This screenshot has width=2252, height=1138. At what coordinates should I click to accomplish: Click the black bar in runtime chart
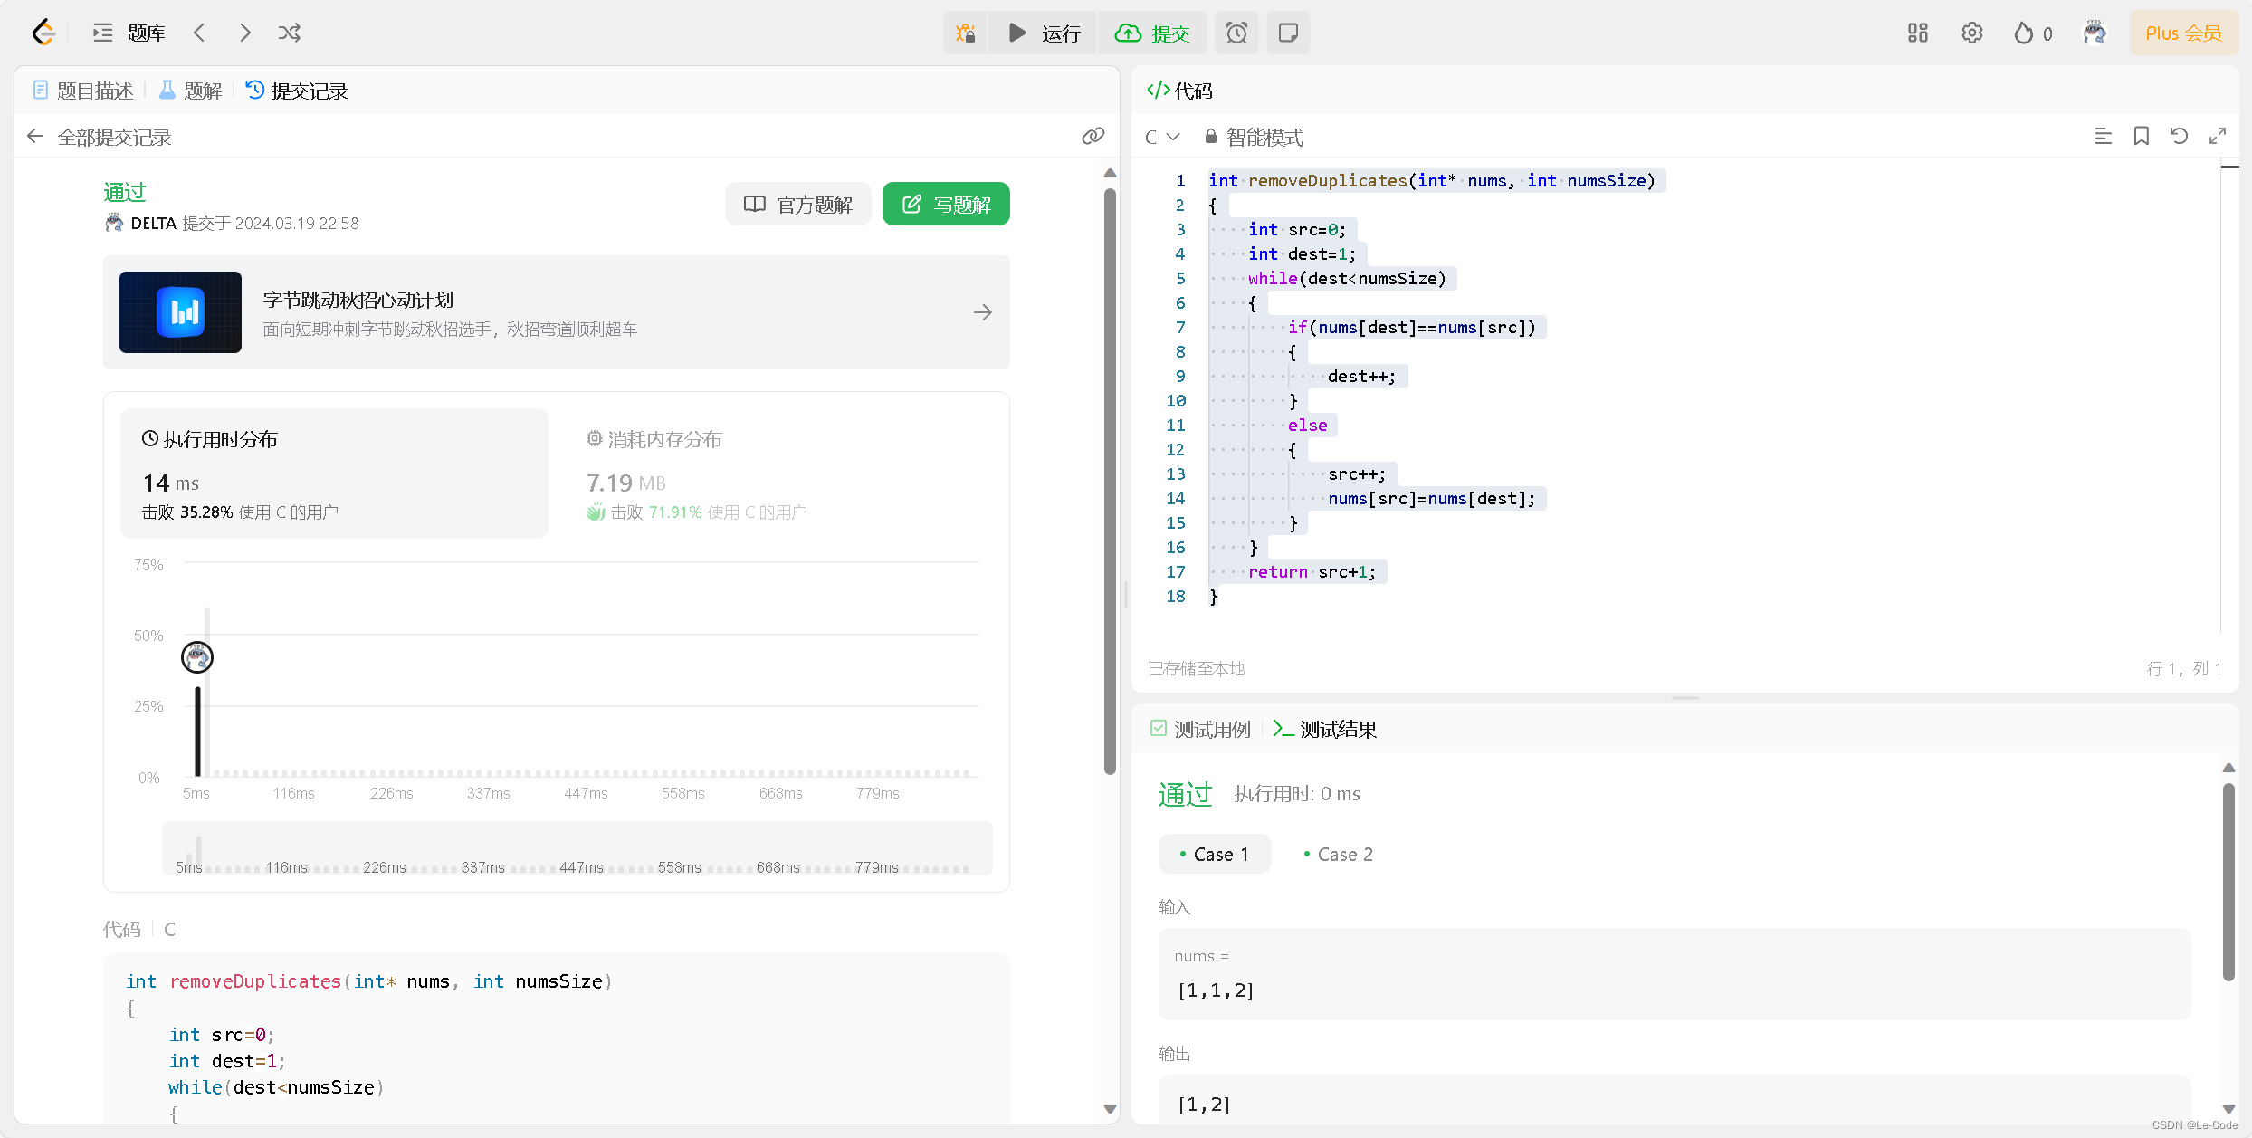(197, 732)
